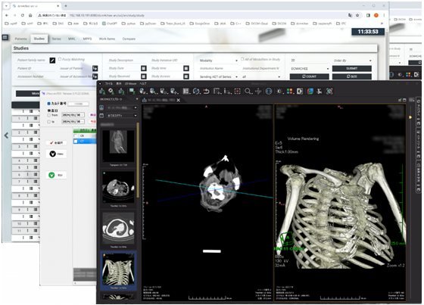Image resolution: width=424 pixels, height=305 pixels.
Task: Click the invert contrast icon
Action: coord(300,92)
